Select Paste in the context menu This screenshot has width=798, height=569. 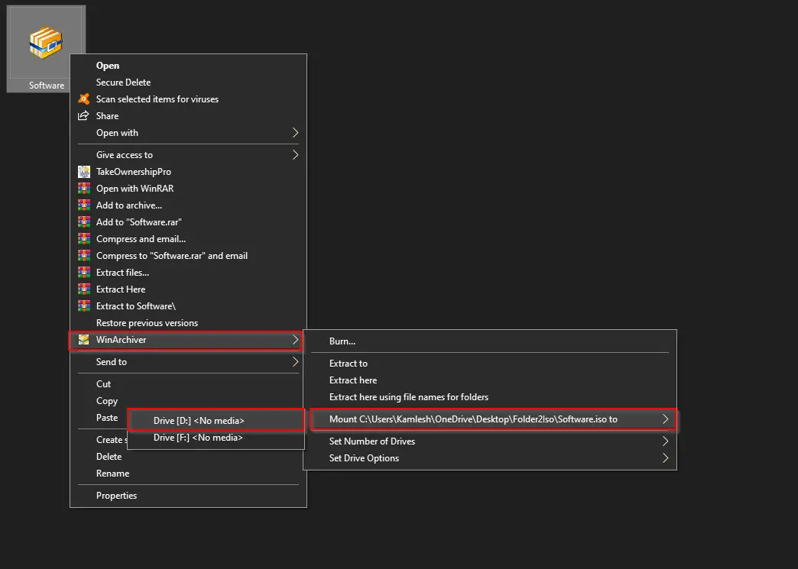(107, 418)
